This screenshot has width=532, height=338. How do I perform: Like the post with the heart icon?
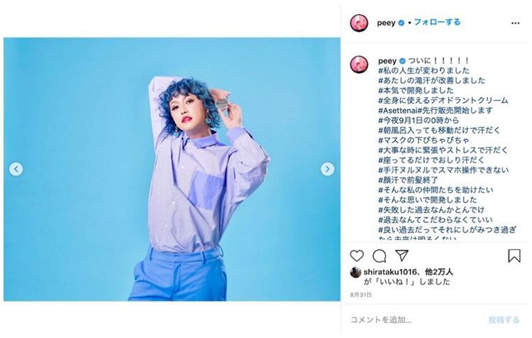(x=357, y=256)
